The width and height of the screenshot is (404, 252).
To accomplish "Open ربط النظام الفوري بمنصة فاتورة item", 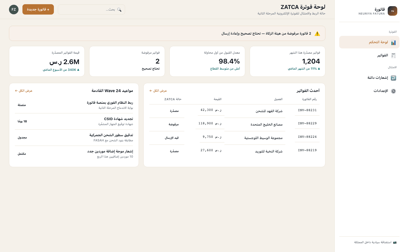I will [x=74, y=105].
